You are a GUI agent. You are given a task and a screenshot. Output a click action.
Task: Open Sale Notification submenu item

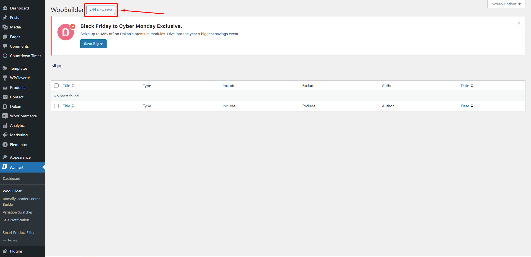coord(16,220)
